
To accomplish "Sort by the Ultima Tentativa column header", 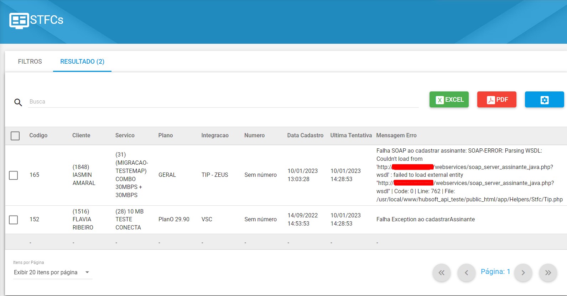I will point(351,136).
